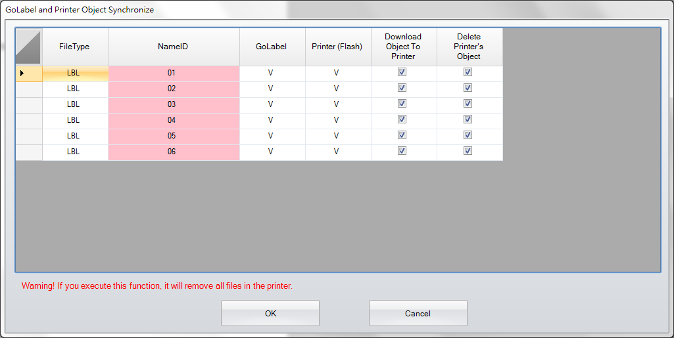The height and width of the screenshot is (338, 674).
Task: Click the LBL FileType cell in row 01
Action: (x=75, y=74)
